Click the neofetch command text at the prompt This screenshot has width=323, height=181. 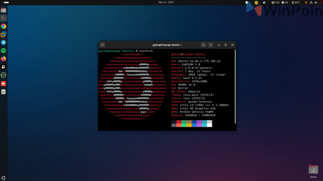146,51
